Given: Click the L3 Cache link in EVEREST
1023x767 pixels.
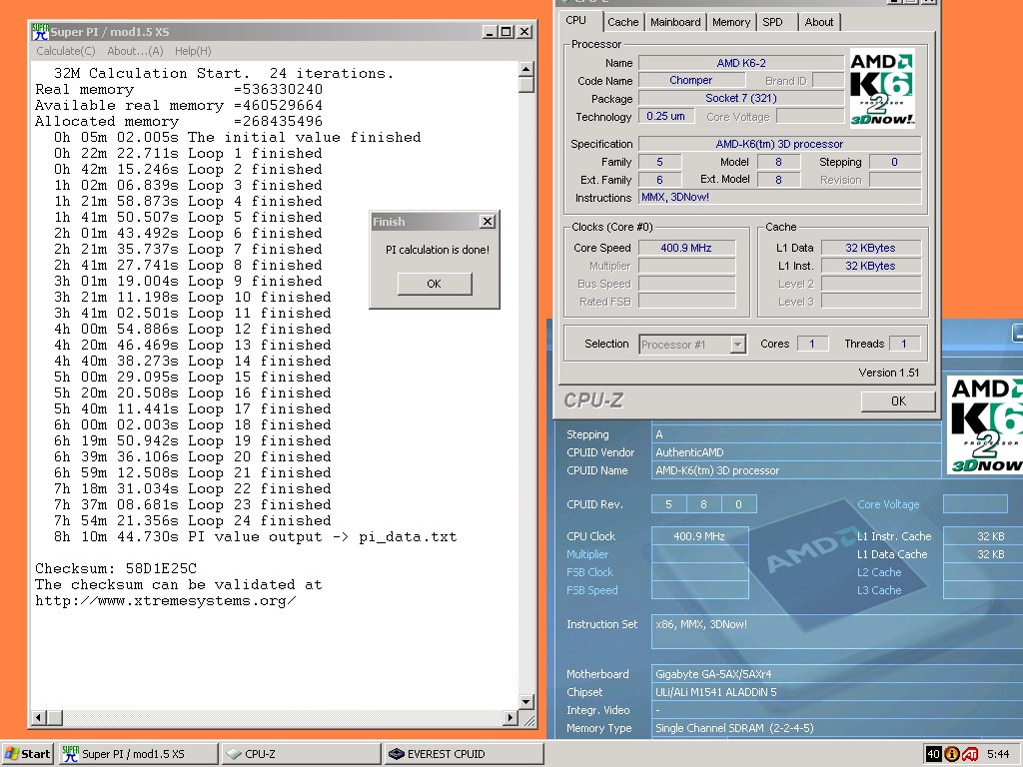Looking at the screenshot, I should pos(879,590).
